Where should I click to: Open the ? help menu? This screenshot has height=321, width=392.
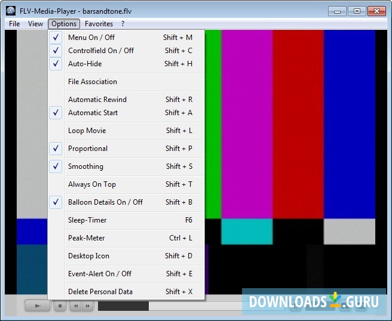point(122,24)
